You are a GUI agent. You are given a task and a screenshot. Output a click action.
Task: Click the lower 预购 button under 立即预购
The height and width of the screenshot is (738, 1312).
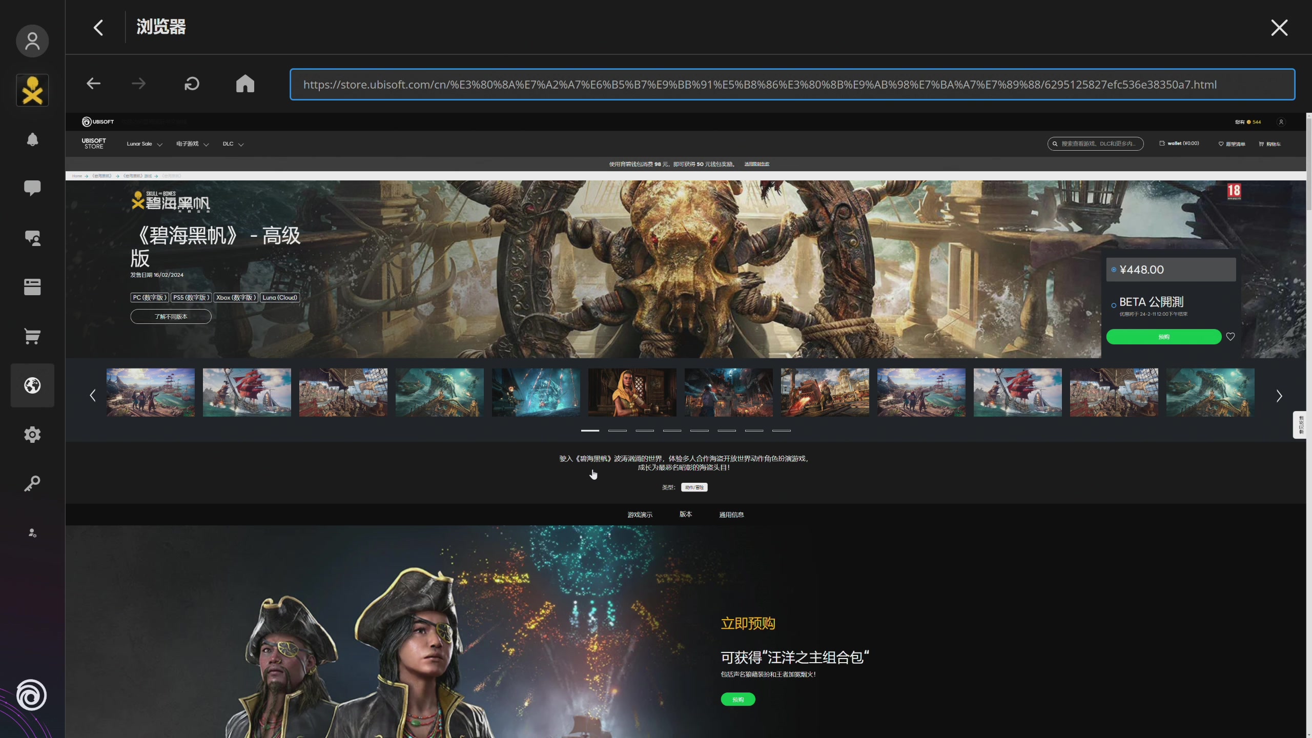(x=738, y=700)
